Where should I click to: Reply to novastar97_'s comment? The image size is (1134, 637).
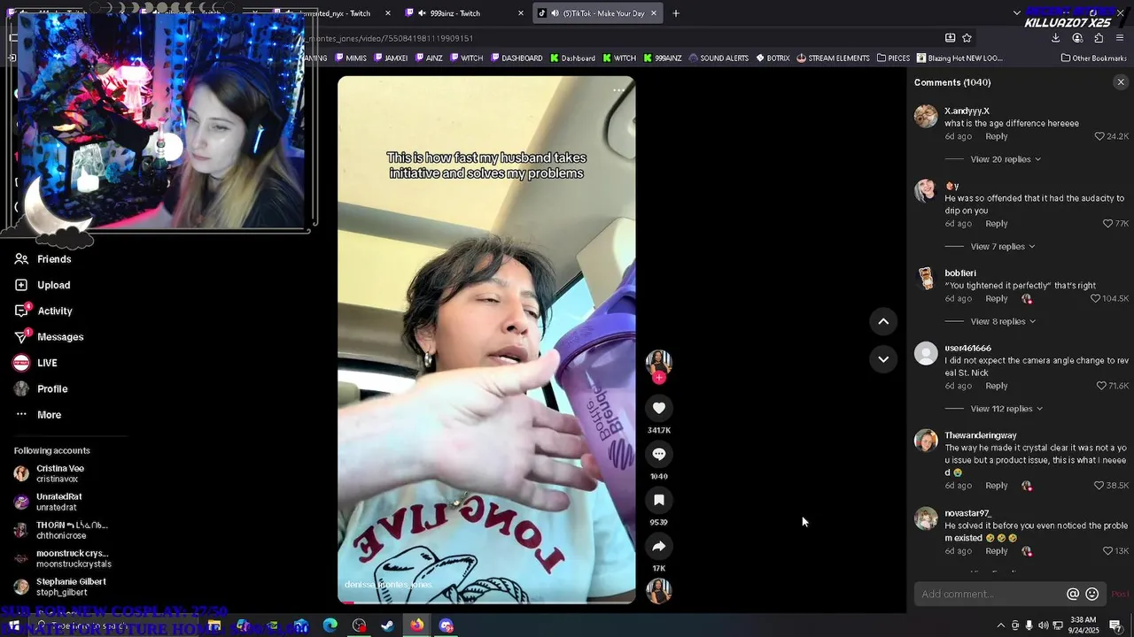point(997,551)
